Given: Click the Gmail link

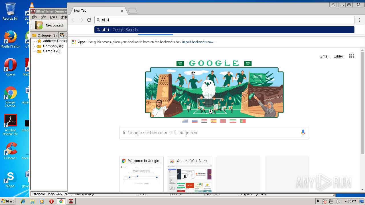Looking at the screenshot, I should click(x=324, y=56).
